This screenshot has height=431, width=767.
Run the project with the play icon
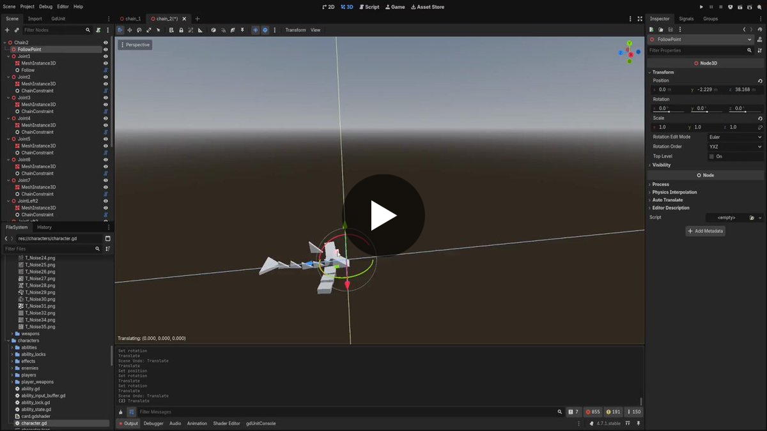click(x=701, y=7)
